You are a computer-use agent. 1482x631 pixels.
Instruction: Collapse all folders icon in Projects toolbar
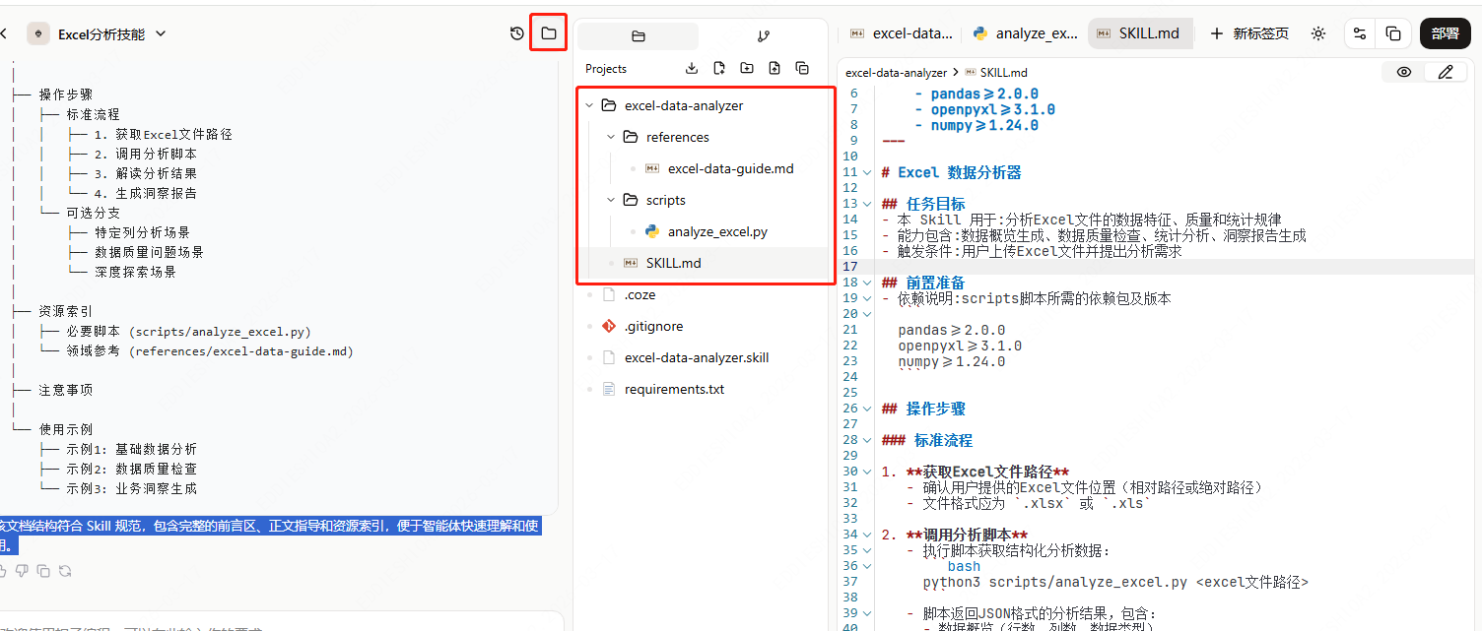802,68
